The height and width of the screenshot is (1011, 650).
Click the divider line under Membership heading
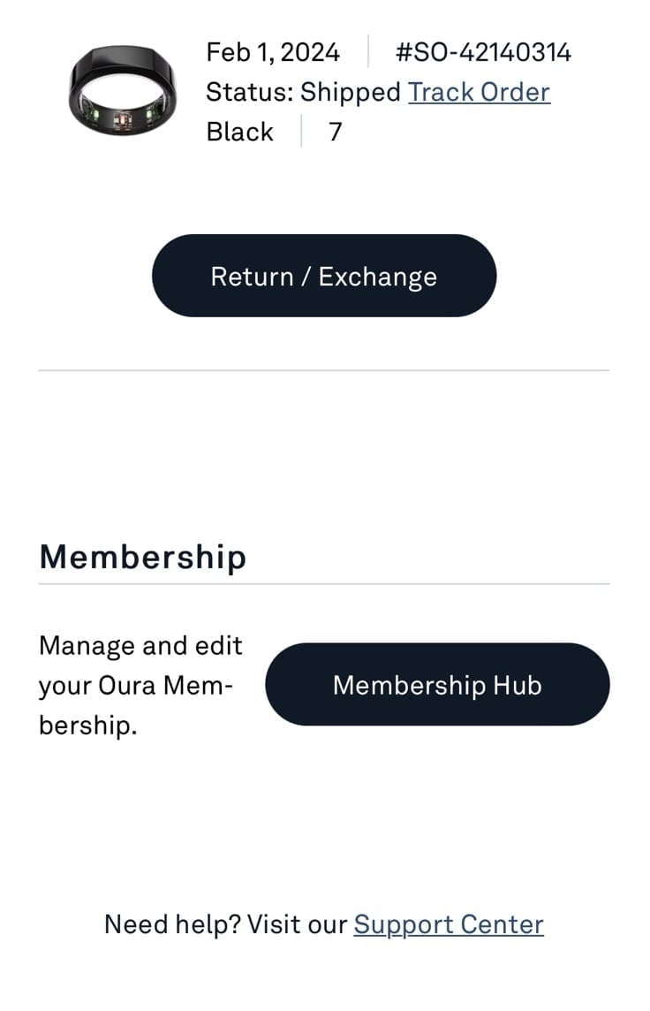(x=324, y=584)
